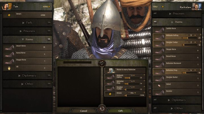Click Tais's Desert Horse item icon
The image size is (204, 114).
pos(9,47)
